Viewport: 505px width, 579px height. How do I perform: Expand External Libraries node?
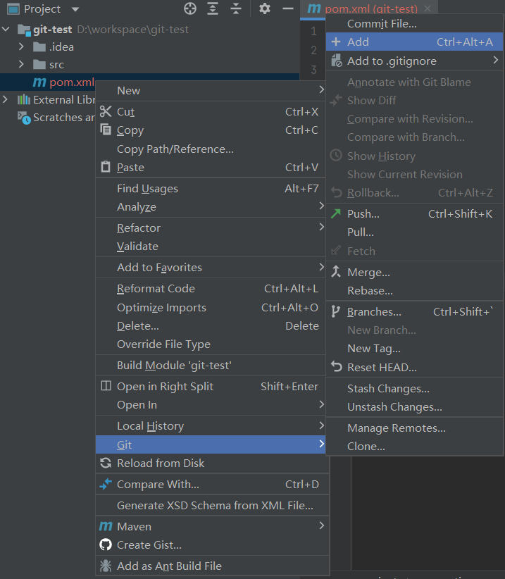[x=6, y=100]
